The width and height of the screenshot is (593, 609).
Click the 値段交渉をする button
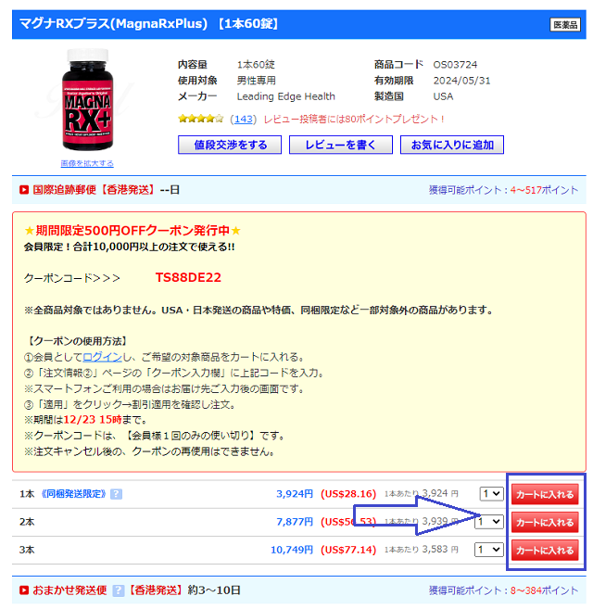[x=230, y=145]
